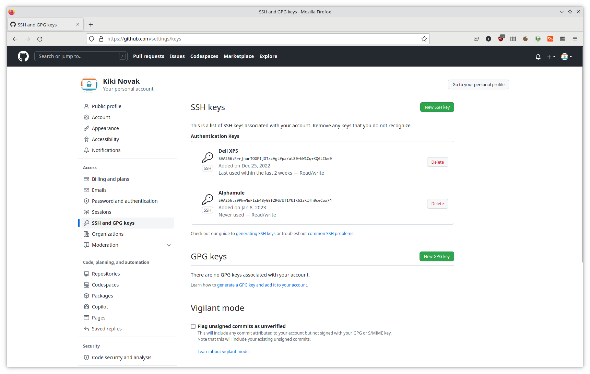Click the Firefox reload page icon
This screenshot has width=590, height=374.
40,39
